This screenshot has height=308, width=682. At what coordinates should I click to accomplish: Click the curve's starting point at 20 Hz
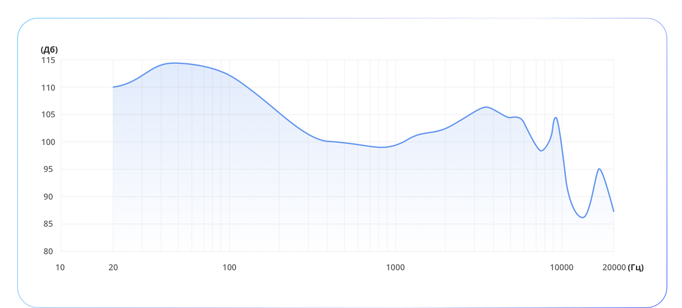(113, 87)
